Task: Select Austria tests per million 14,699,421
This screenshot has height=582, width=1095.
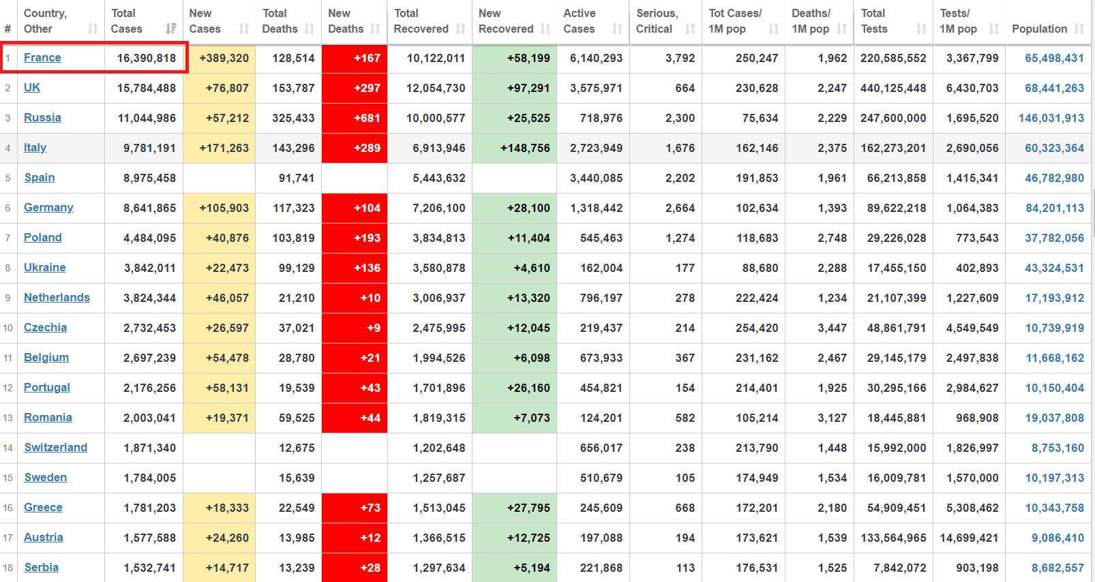Action: tap(969, 538)
